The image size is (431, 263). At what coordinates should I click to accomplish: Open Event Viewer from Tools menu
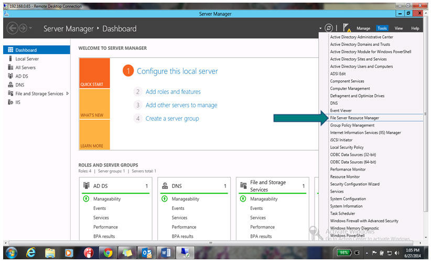[x=341, y=110]
